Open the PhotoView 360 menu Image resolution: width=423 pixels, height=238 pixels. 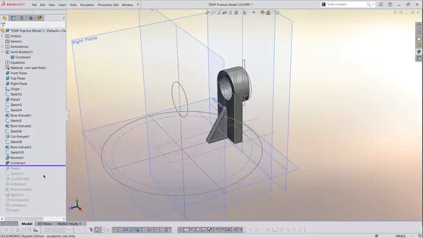[108, 5]
